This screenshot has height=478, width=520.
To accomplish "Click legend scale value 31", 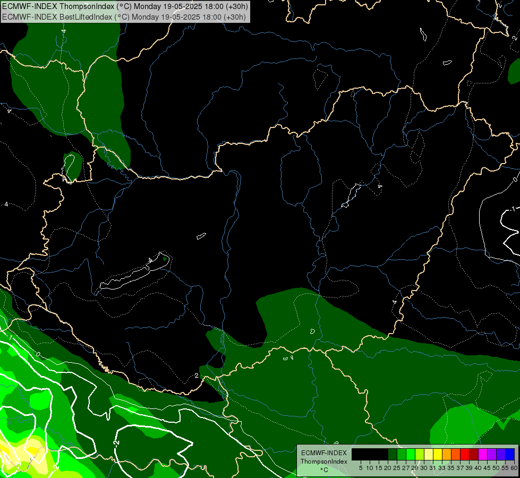I will (x=433, y=468).
